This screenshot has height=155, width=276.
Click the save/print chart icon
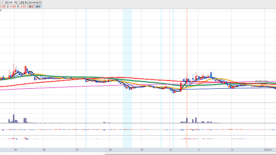tap(22, 3)
